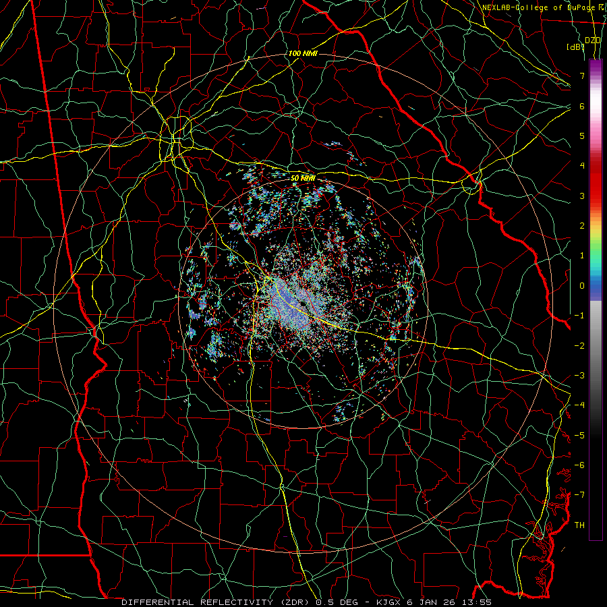
Task: Click the 6 value on color scale
Action: [x=582, y=106]
